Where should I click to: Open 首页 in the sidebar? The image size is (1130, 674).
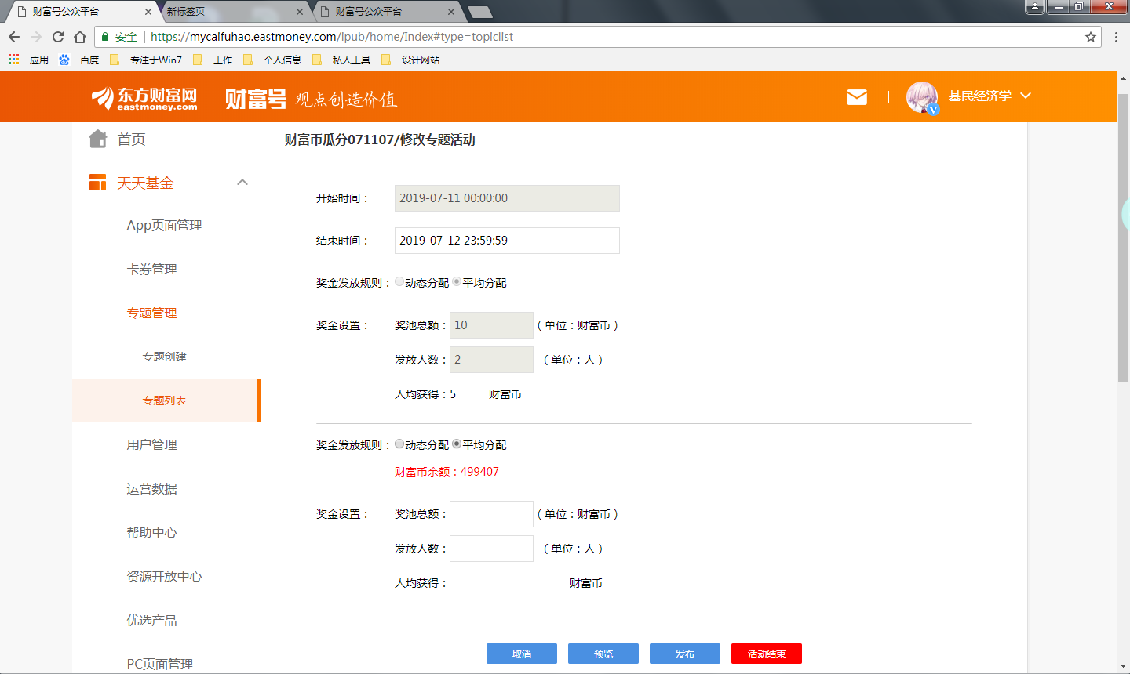point(131,140)
